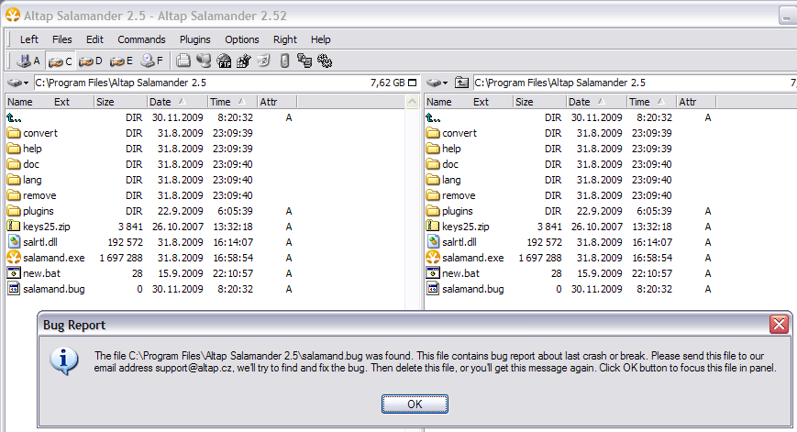This screenshot has height=432, width=797.
Task: Open the Left menu
Action: point(29,39)
